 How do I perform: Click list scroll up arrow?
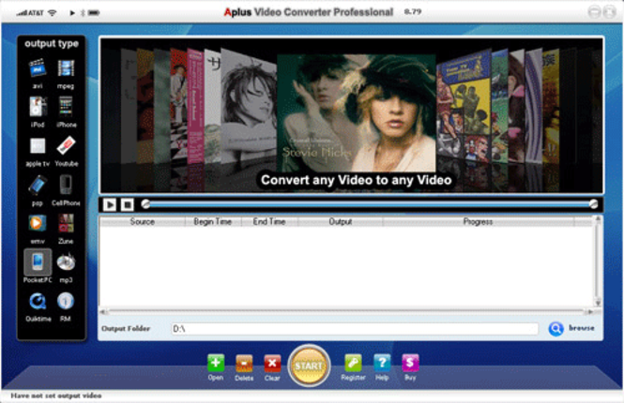pyautogui.click(x=598, y=219)
